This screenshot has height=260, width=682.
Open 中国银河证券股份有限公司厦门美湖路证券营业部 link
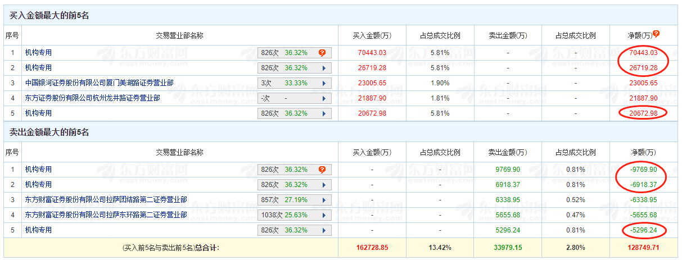(99, 83)
